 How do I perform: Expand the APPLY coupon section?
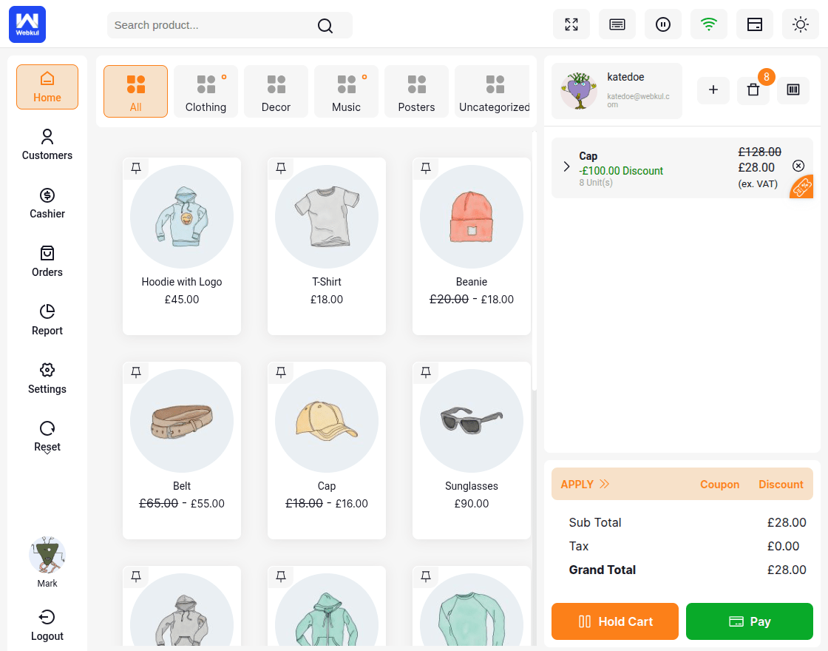tap(585, 484)
